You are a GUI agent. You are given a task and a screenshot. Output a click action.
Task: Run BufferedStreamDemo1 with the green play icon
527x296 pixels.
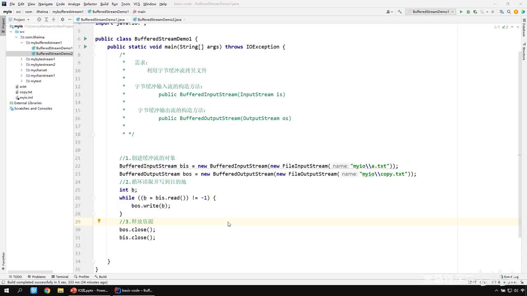pos(461,12)
